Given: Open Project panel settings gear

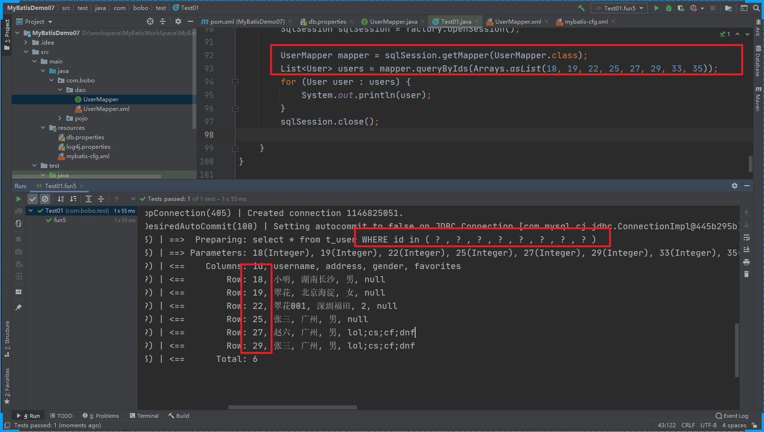Looking at the screenshot, I should [x=178, y=21].
